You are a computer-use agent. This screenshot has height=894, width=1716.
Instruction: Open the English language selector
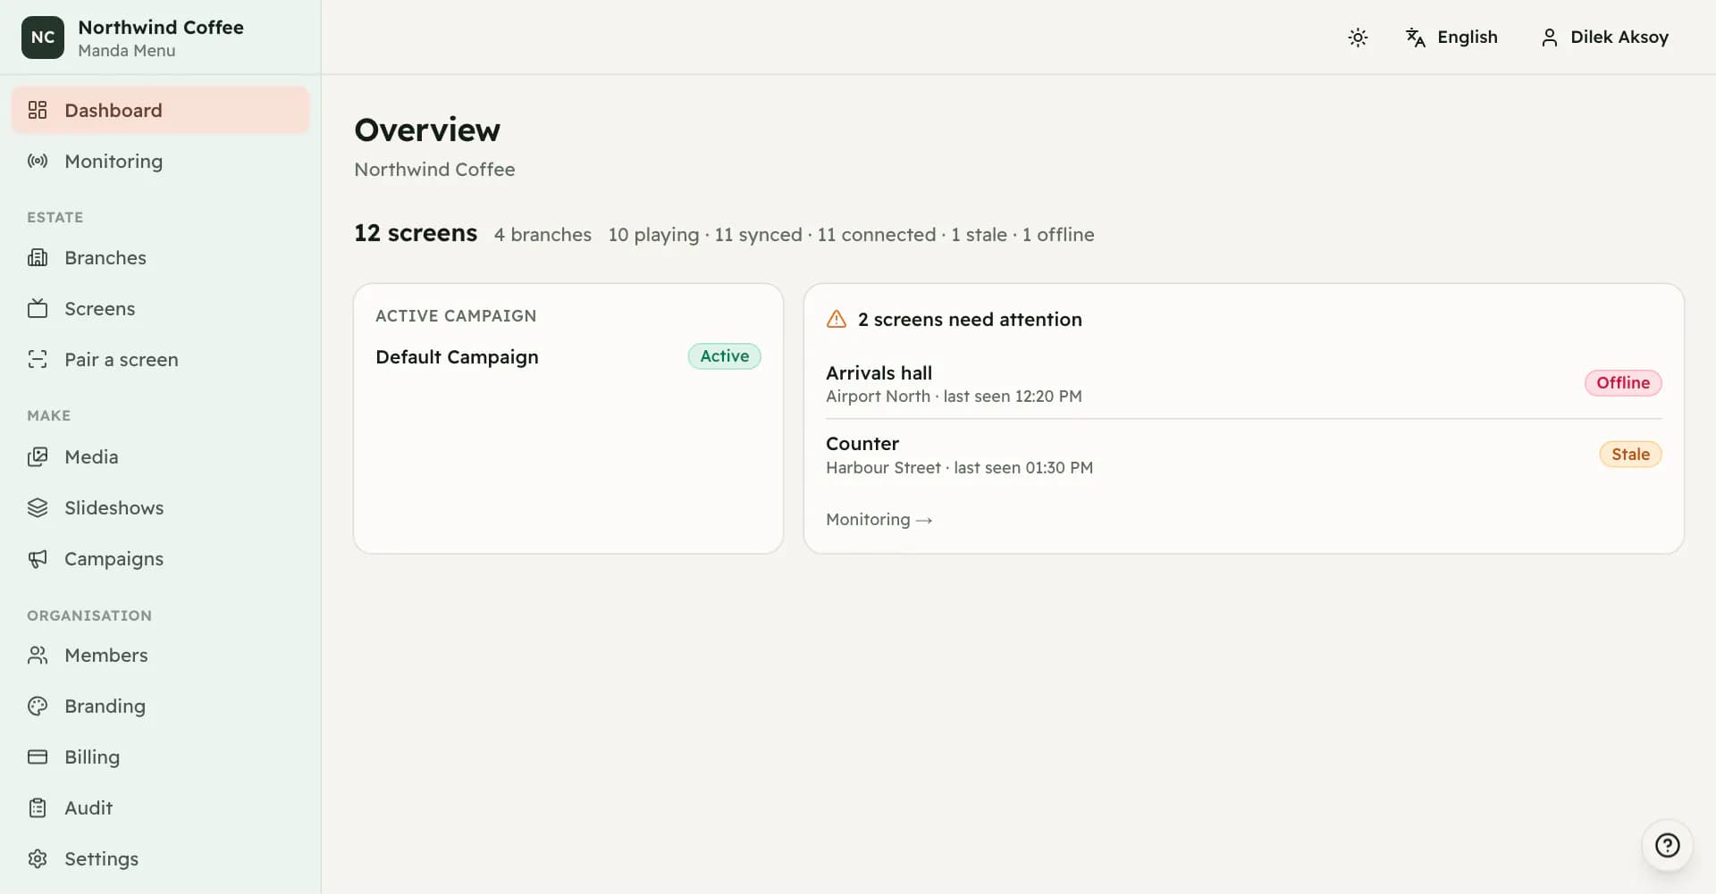click(x=1451, y=37)
